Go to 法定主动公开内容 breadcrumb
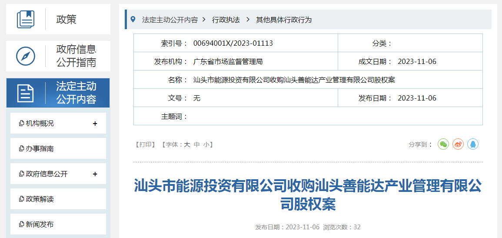The height and width of the screenshot is (238, 502). click(x=170, y=20)
